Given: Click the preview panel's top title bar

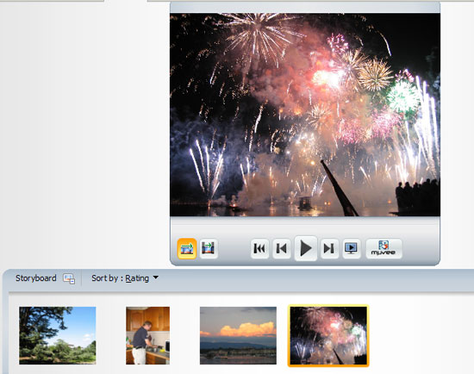Looking at the screenshot, I should click(x=305, y=7).
